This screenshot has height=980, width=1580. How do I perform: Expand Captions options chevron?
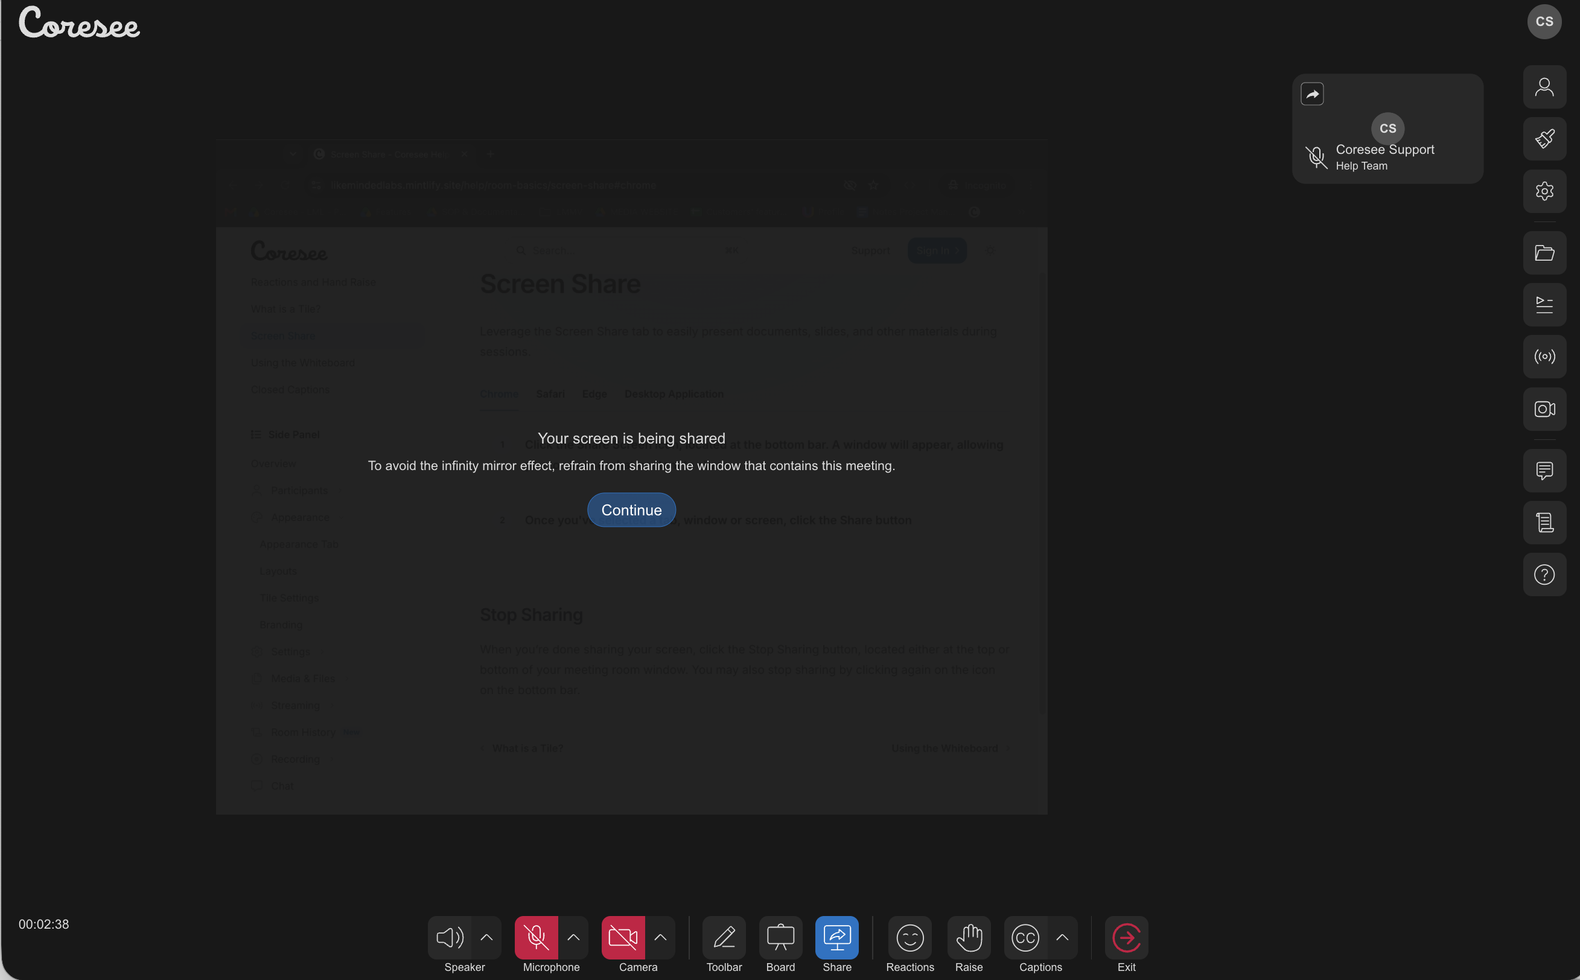coord(1063,937)
